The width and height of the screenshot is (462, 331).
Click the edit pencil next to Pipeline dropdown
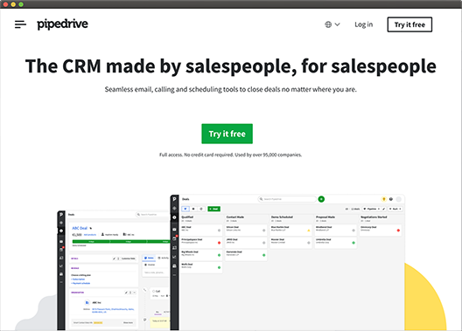tap(383, 209)
